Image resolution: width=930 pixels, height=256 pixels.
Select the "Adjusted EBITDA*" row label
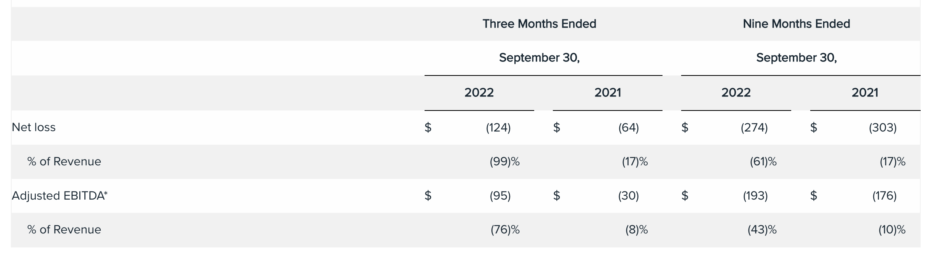click(x=59, y=196)
